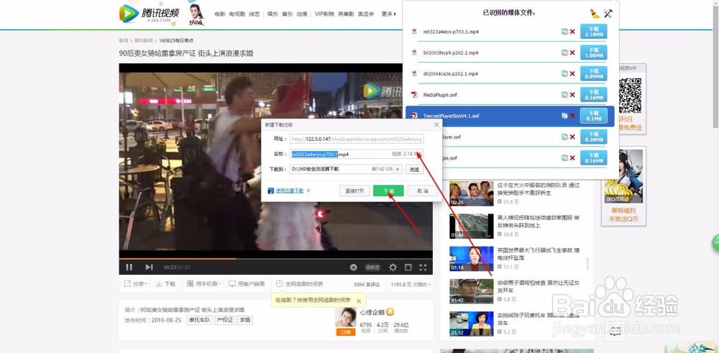Click the 产权证 tag
719x353 pixels.
224,320
